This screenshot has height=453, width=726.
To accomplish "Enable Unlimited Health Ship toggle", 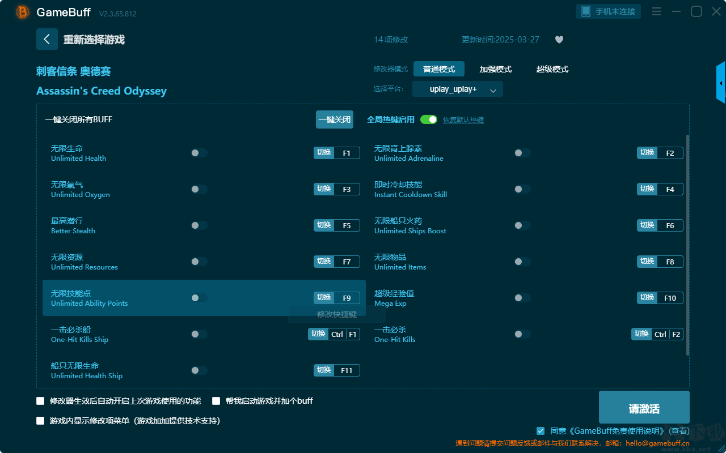I will click(x=199, y=370).
